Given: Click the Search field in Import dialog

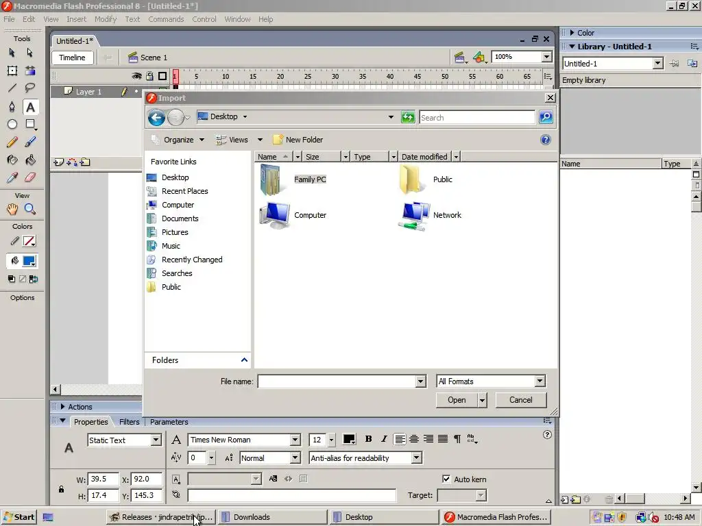Looking at the screenshot, I should point(477,118).
